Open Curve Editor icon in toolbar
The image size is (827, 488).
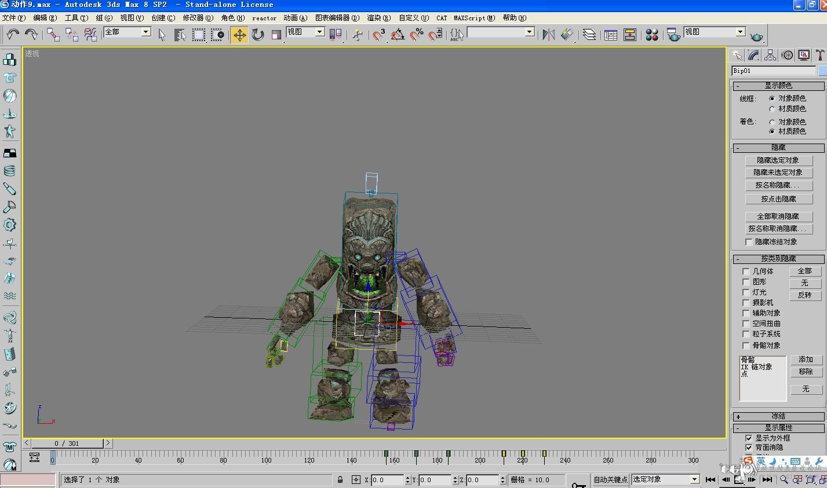point(611,35)
